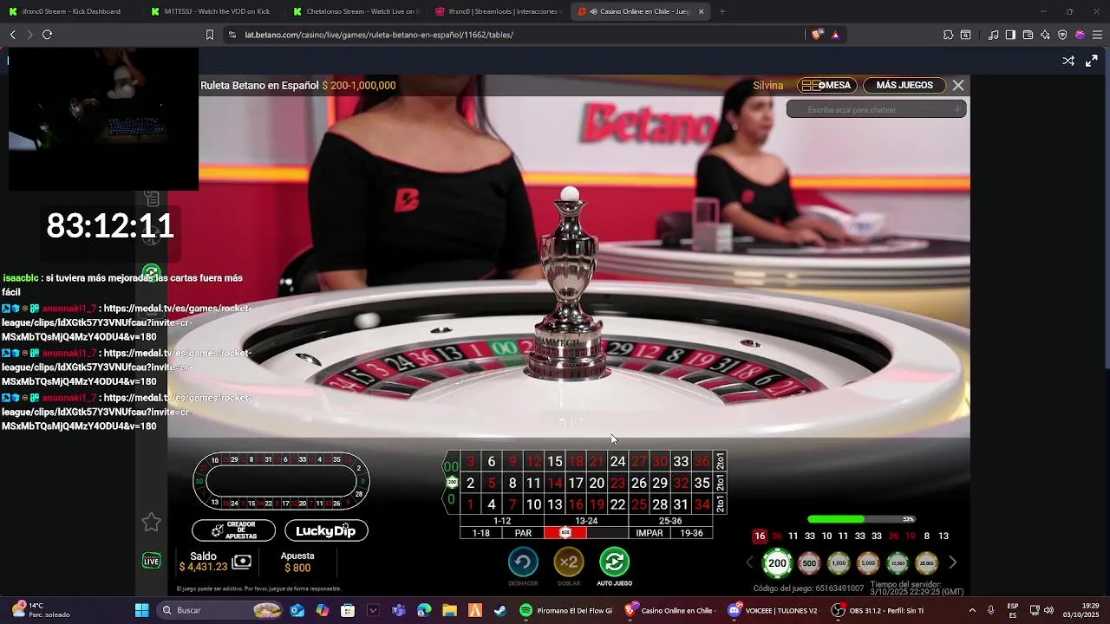Undo last bet with Deshacer icon
Image resolution: width=1110 pixels, height=624 pixels.
point(523,562)
